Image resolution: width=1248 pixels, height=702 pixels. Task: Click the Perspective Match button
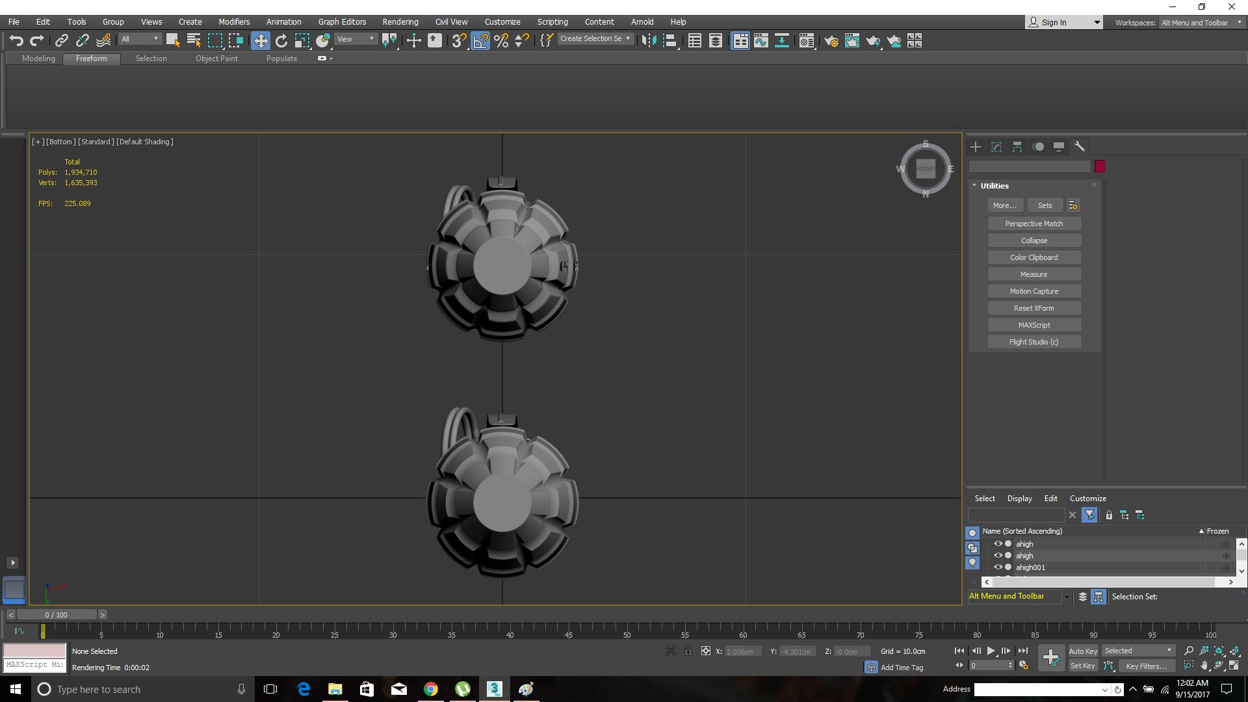(1034, 224)
